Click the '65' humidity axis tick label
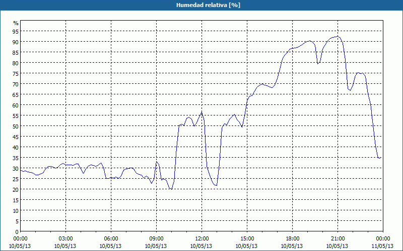Image resolution: width=403 pixels, height=251 pixels. pyautogui.click(x=16, y=94)
